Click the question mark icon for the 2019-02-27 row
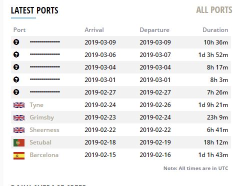Viewport: 238px width, 186px height. coord(16,92)
